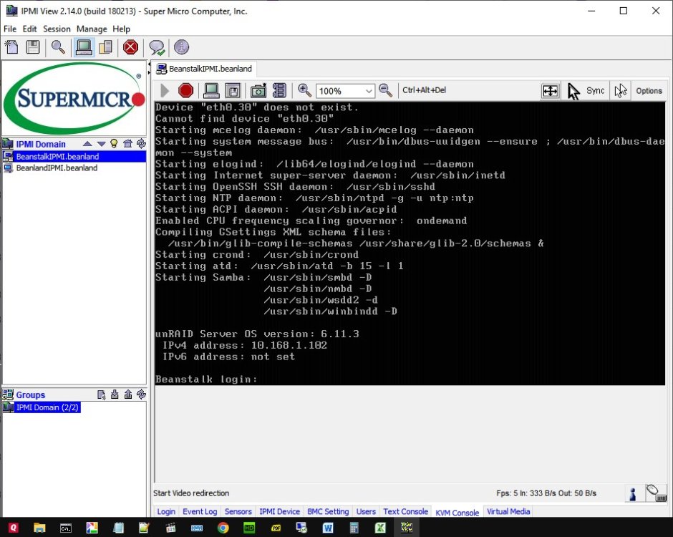Click the house icon in IPMI Domain header
This screenshot has height=537, width=673.
(127, 143)
